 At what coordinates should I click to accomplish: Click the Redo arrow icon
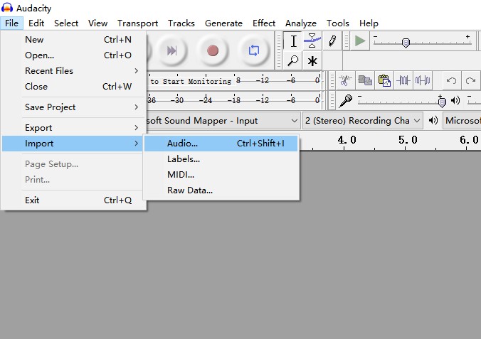click(470, 80)
